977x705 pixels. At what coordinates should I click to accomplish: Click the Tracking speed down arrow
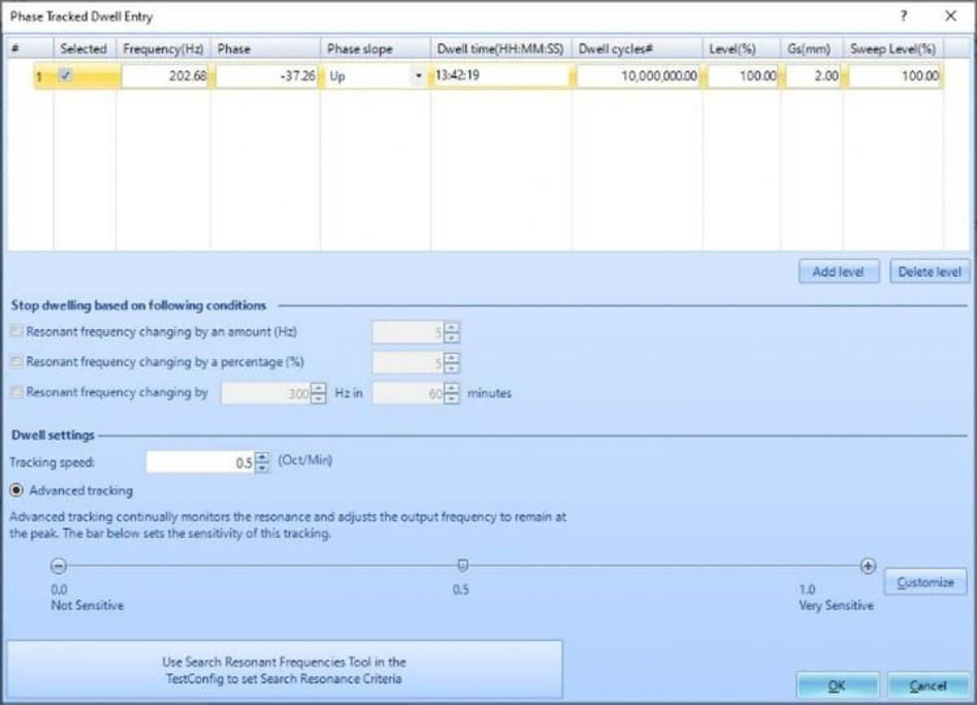(x=262, y=467)
